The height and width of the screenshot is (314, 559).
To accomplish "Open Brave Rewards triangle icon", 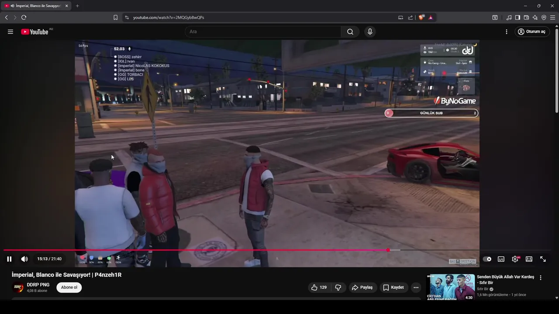I will click(x=431, y=17).
